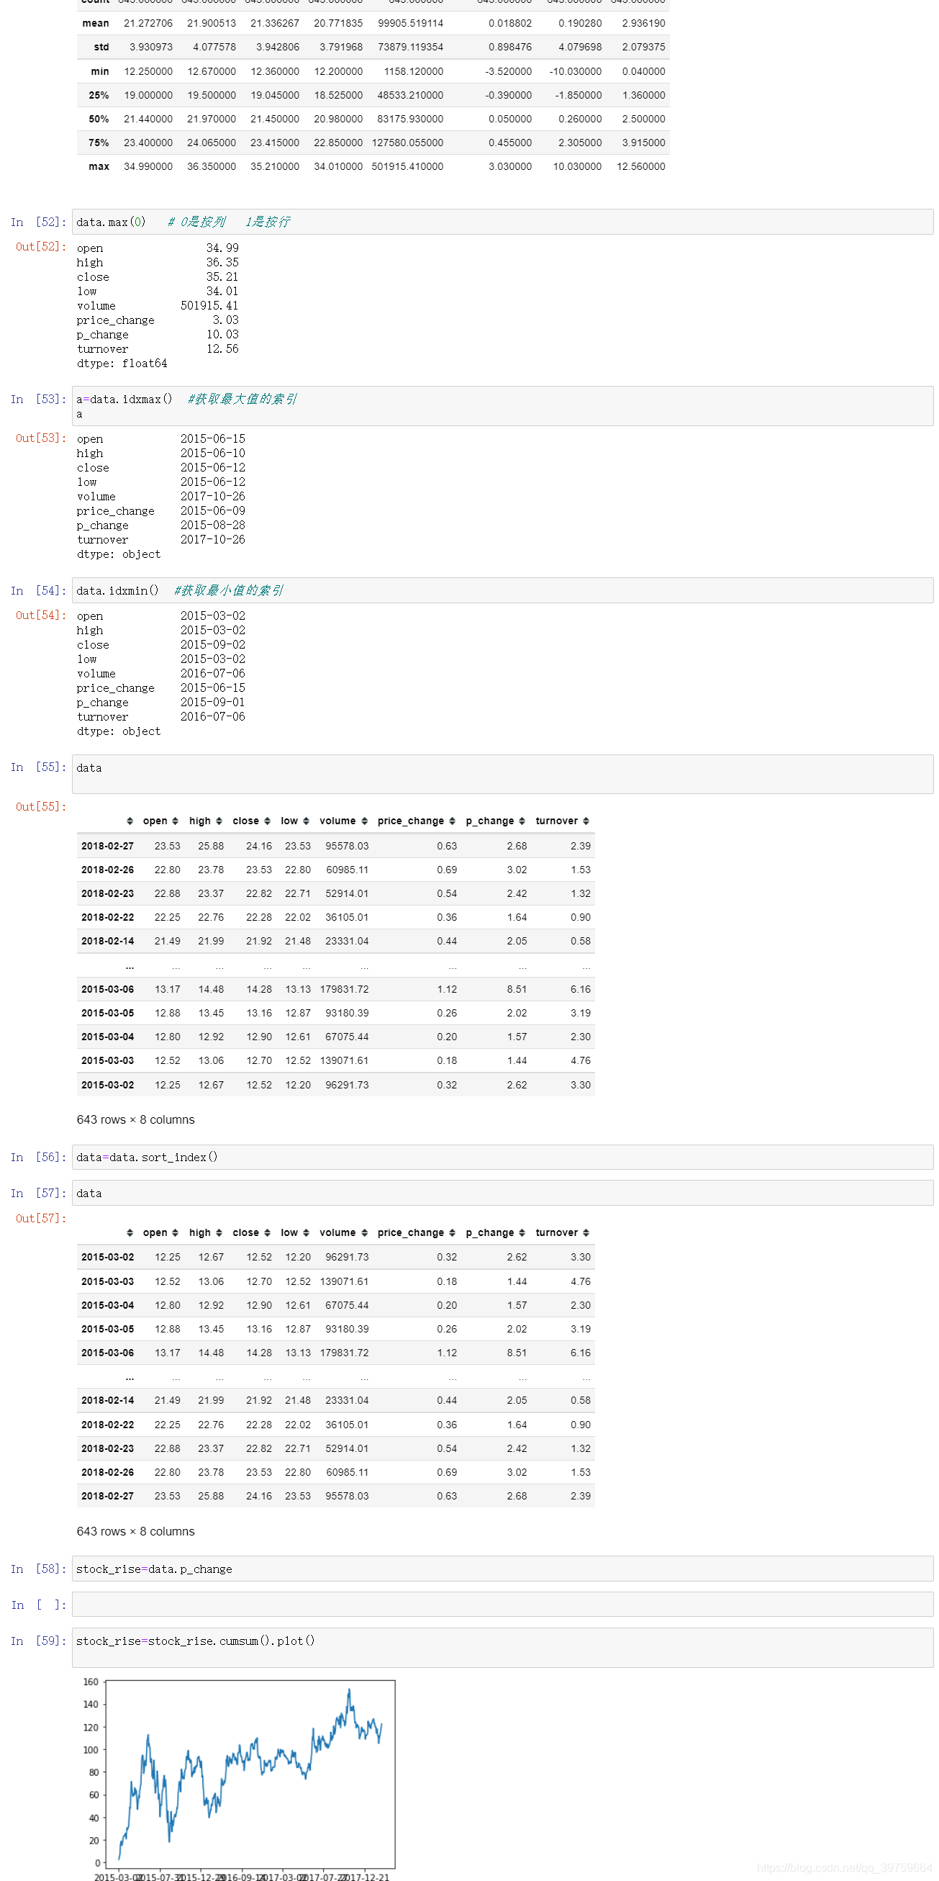
Task: Focus the stock_rise=data.p_change code cell
Action: [502, 1569]
